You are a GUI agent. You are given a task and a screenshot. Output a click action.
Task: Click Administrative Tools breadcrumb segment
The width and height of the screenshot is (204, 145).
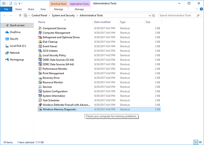[x=91, y=15]
